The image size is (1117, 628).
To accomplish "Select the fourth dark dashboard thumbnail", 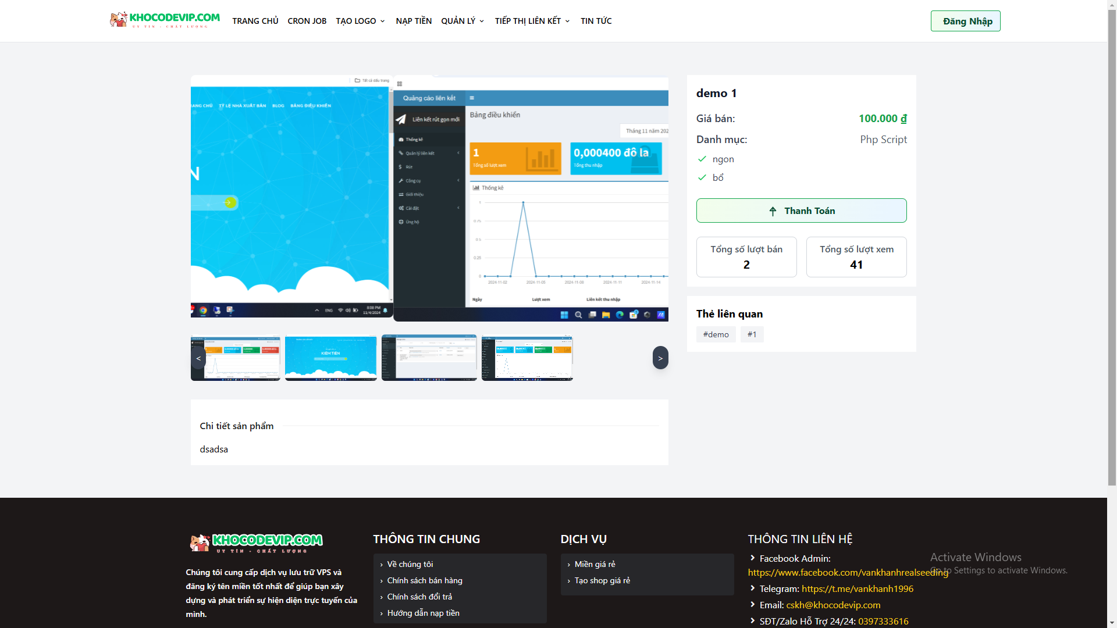I will pyautogui.click(x=527, y=358).
